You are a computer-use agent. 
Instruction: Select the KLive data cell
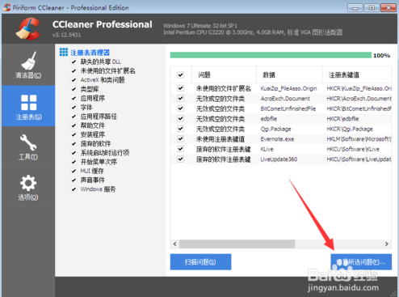[x=267, y=149]
